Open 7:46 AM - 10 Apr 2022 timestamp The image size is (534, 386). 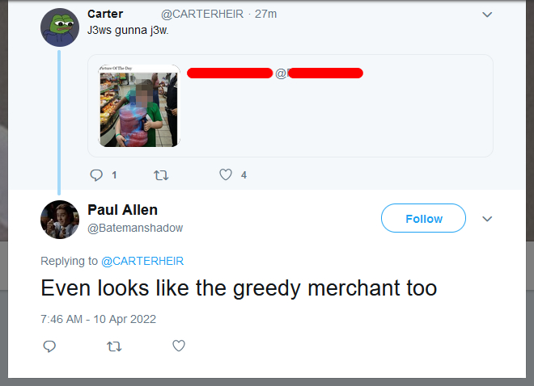tap(98, 319)
